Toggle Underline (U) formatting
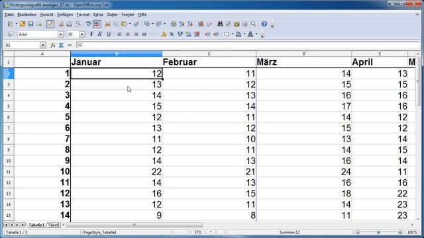This screenshot has height=238, width=424. click(x=109, y=34)
